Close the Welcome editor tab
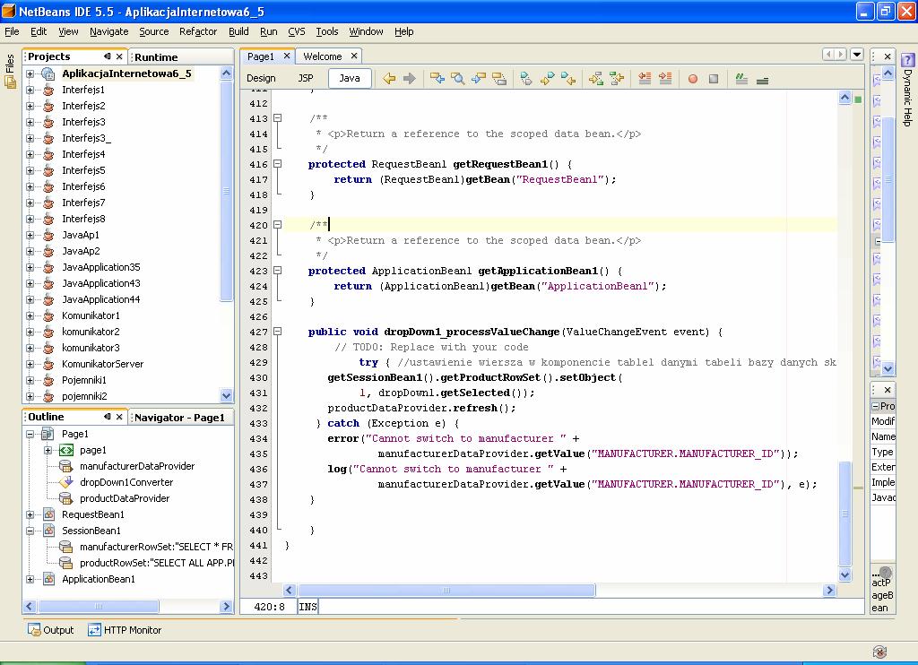The image size is (918, 665). coord(353,56)
